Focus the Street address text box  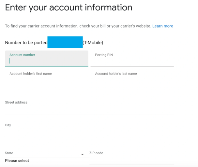pyautogui.click(x=89, y=109)
